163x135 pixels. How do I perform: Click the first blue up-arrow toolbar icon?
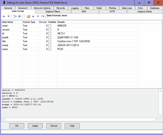pos(4,16)
